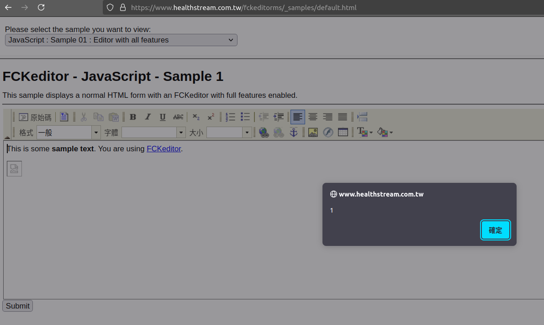
Task: Insert a bulleted list
Action: [x=245, y=117]
